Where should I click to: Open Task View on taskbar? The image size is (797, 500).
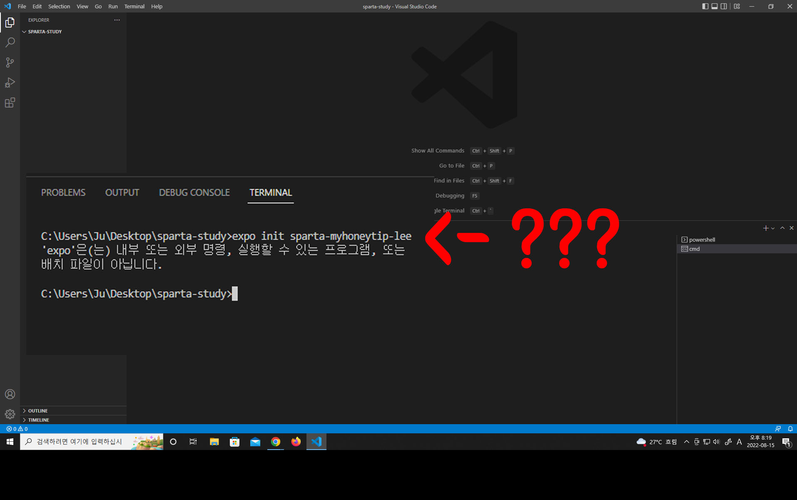click(193, 442)
